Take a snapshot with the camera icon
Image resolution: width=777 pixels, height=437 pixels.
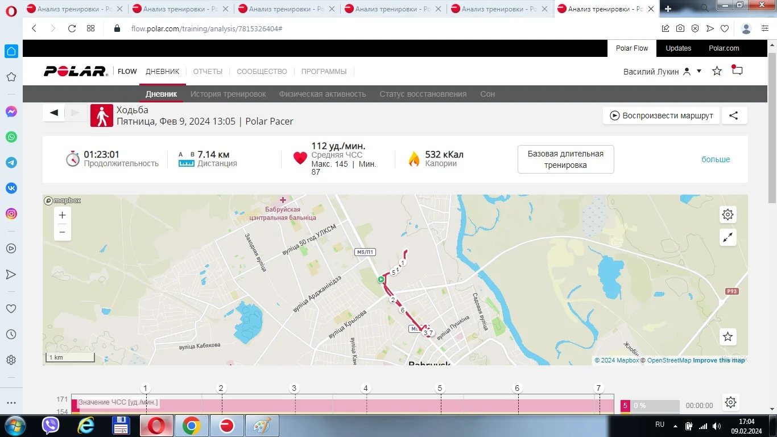680,28
